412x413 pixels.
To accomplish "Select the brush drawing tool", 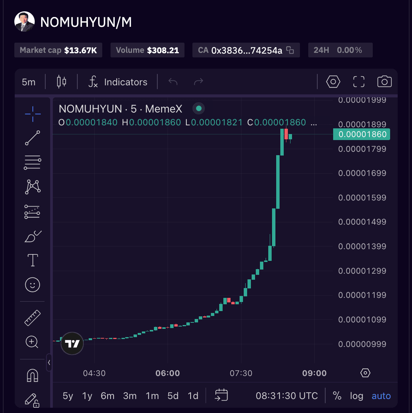I will [33, 236].
